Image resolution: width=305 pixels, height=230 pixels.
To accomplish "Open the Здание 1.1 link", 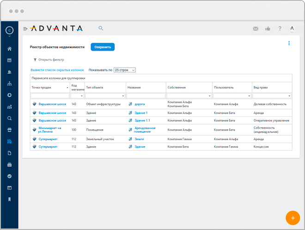I will coord(142,120).
